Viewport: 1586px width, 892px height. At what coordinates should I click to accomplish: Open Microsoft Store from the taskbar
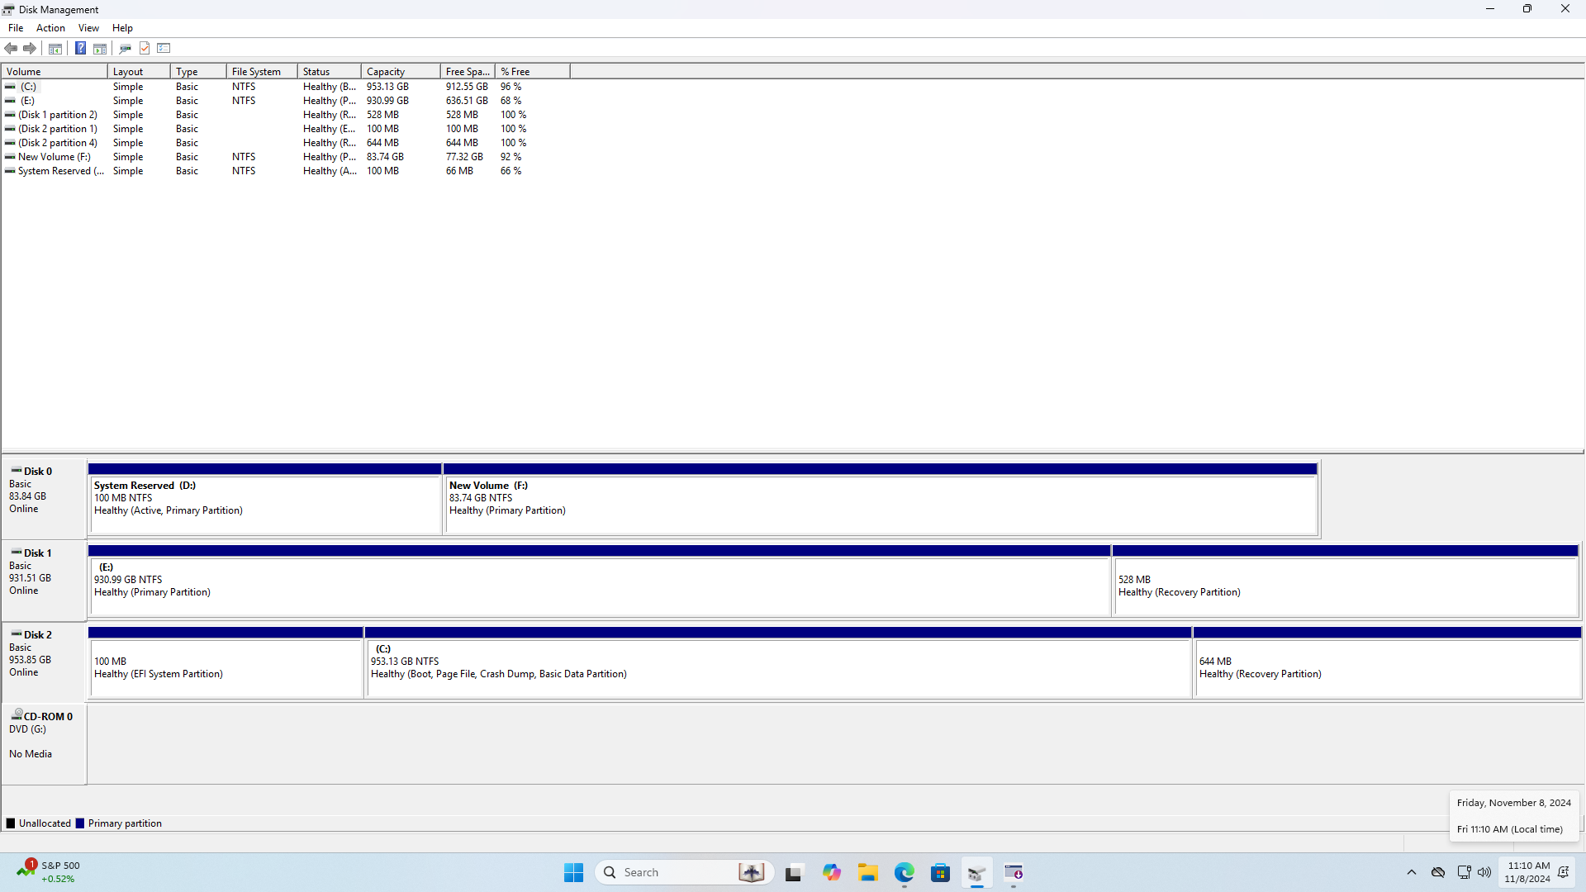(940, 872)
